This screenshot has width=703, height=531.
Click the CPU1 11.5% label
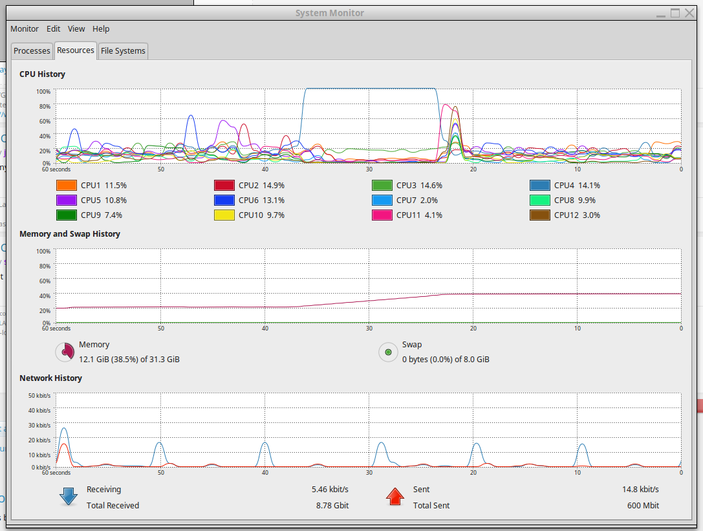pyautogui.click(x=103, y=185)
